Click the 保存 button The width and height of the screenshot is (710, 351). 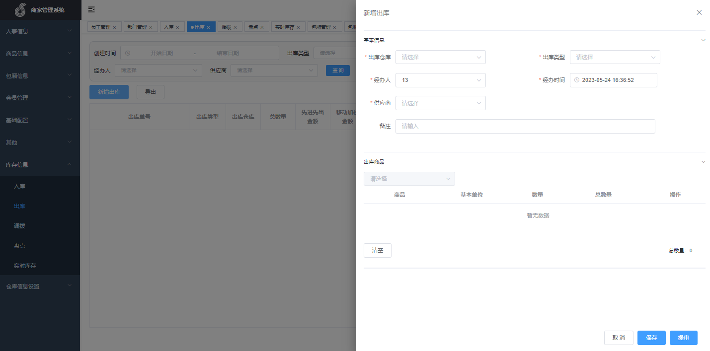pyautogui.click(x=651, y=338)
